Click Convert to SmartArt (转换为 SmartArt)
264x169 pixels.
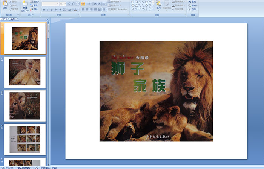coord(118,9)
